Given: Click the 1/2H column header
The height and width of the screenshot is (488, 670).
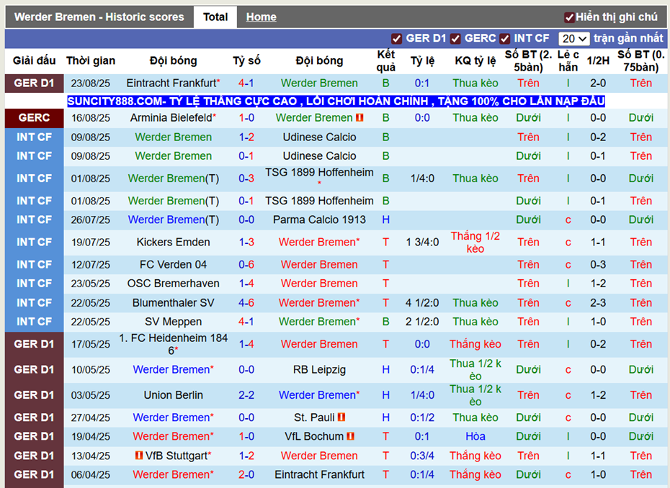Looking at the screenshot, I should 598,60.
